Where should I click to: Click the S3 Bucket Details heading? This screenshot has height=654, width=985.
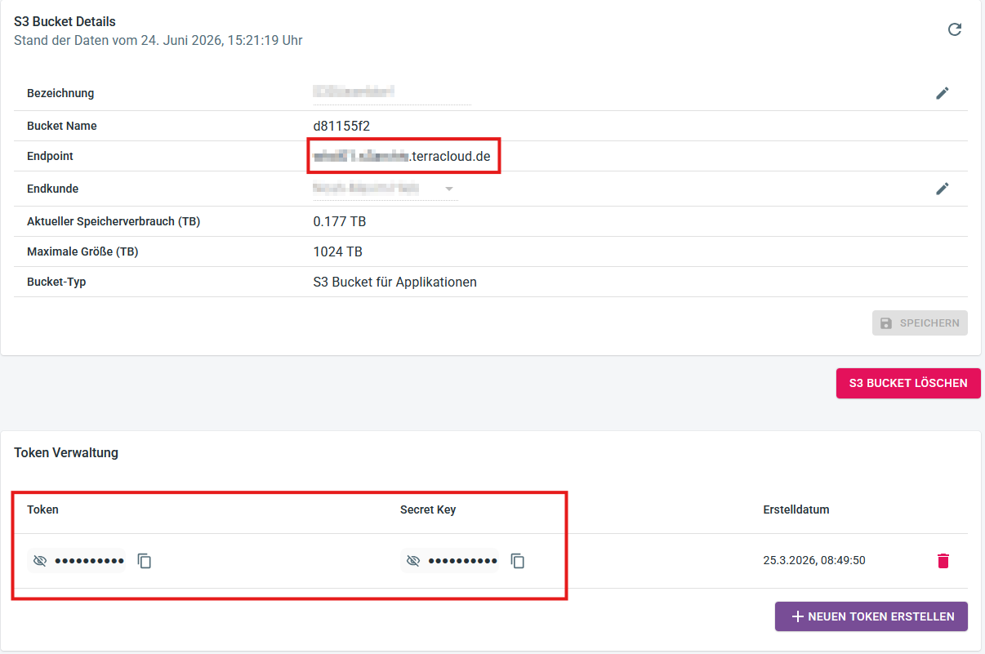(65, 22)
